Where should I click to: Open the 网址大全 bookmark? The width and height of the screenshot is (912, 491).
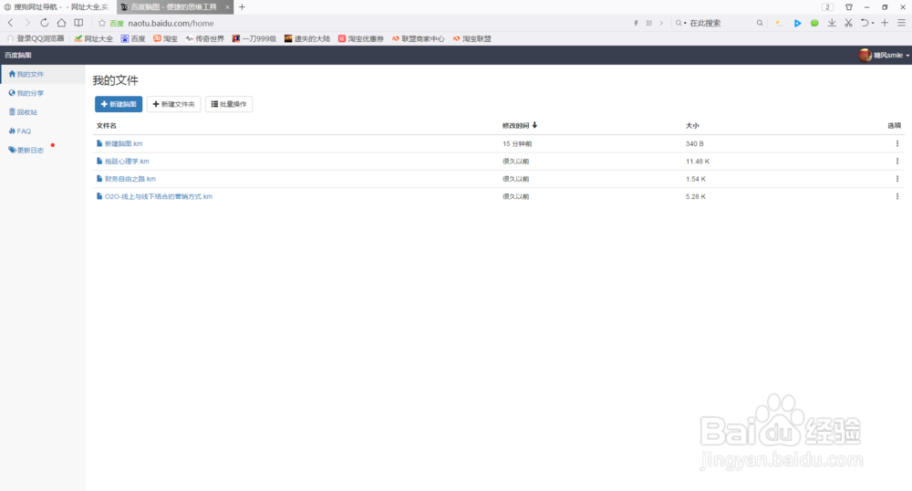point(94,38)
